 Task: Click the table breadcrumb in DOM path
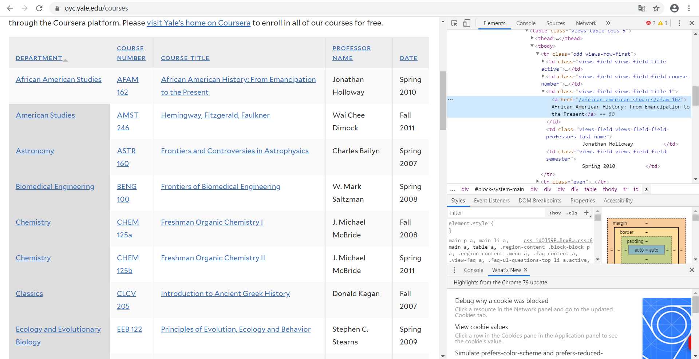(590, 189)
